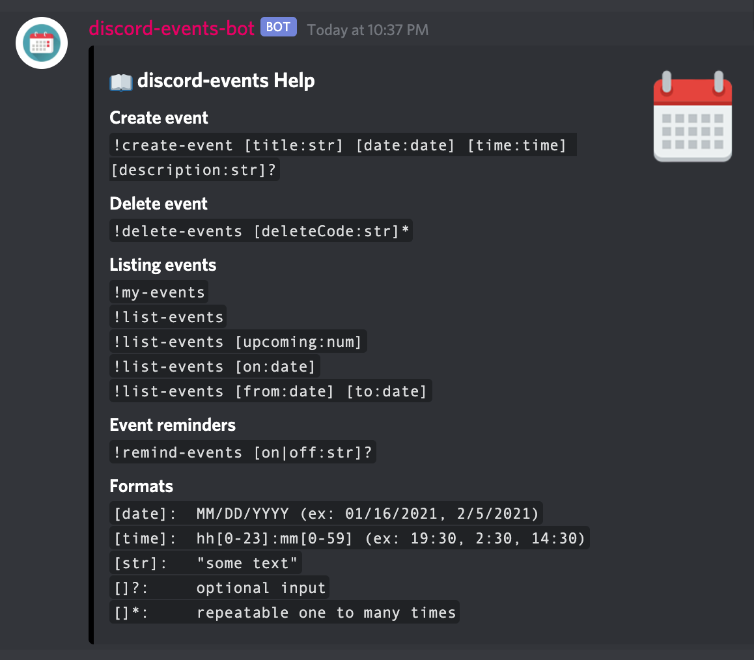Image resolution: width=754 pixels, height=660 pixels.
Task: Click the !my-events command
Action: tap(159, 292)
